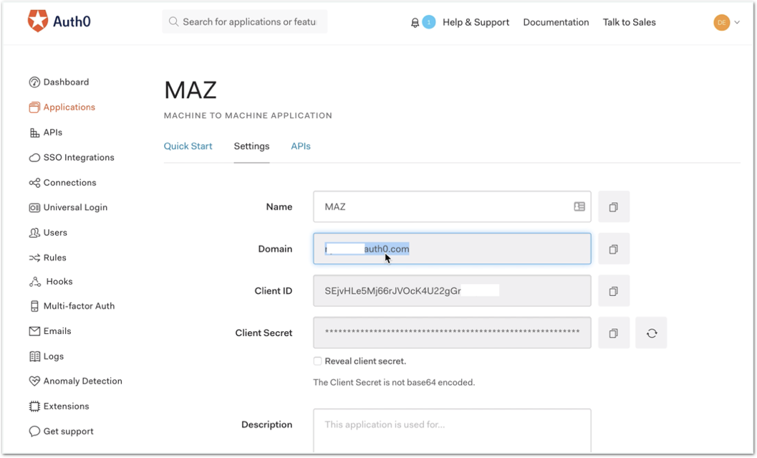This screenshot has height=458, width=757.
Task: Click the SSO Integrations cloud icon
Action: coord(34,158)
